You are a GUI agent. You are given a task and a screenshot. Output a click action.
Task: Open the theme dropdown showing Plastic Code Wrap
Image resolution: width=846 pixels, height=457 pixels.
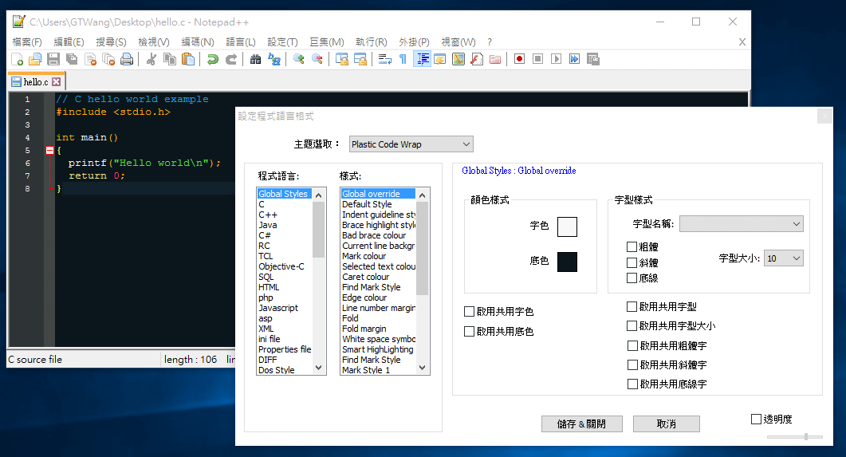(411, 144)
